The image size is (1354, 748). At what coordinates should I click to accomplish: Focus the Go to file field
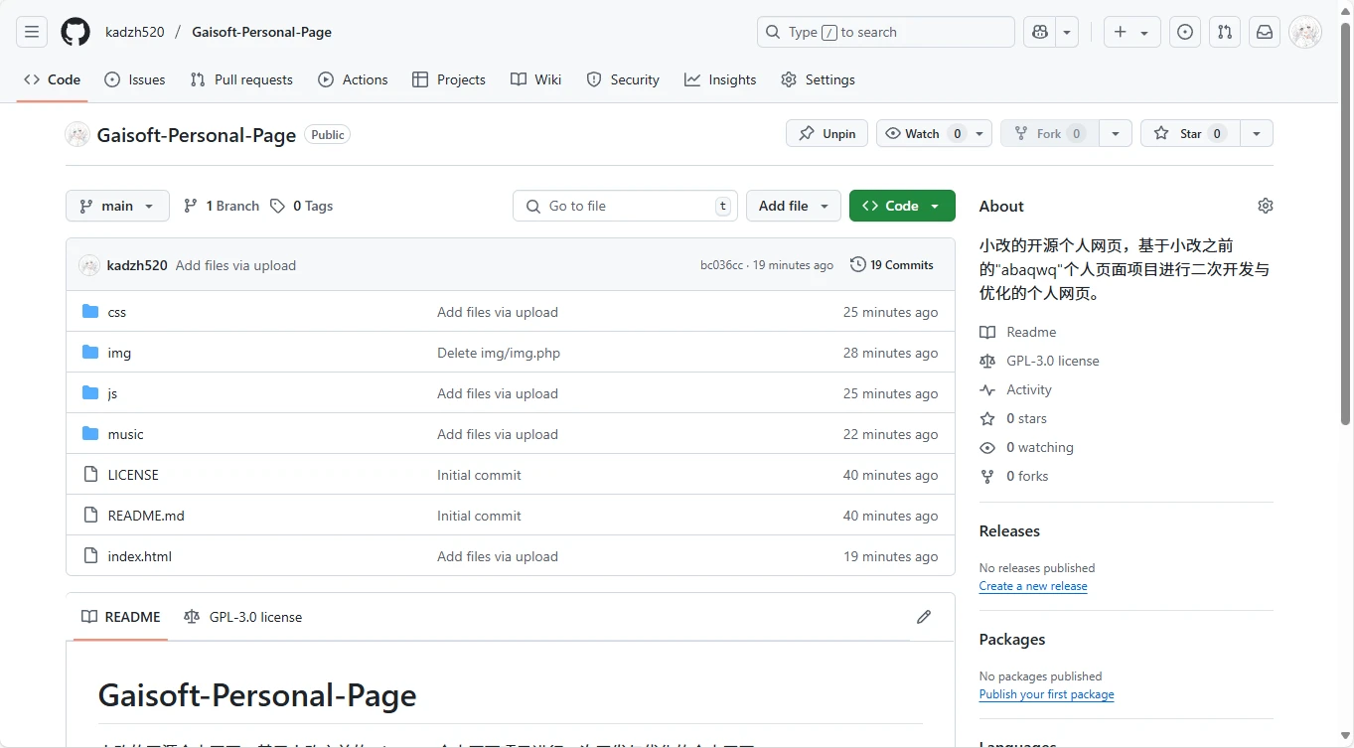[625, 206]
